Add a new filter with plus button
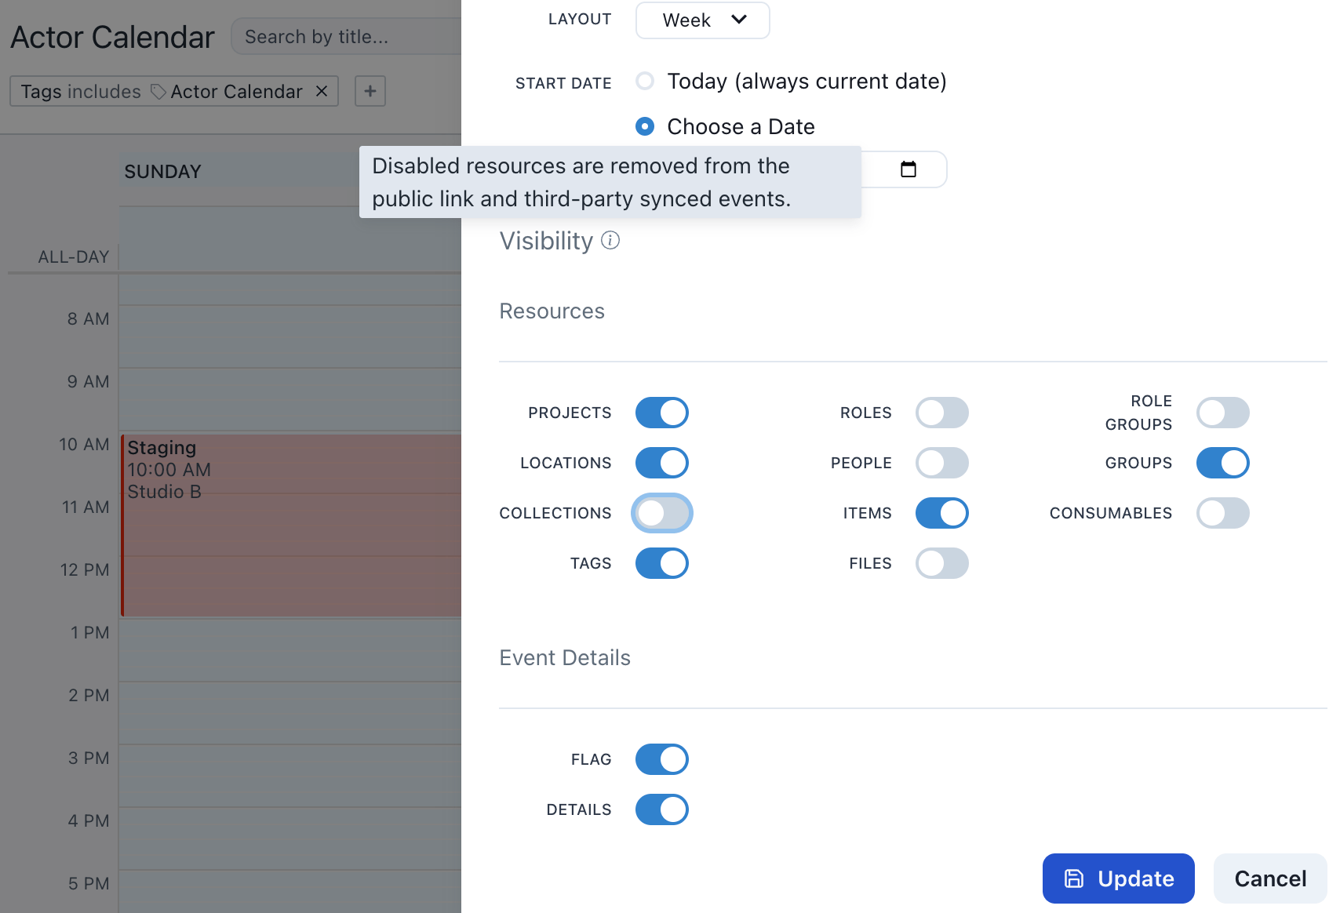This screenshot has height=913, width=1340. (x=370, y=92)
